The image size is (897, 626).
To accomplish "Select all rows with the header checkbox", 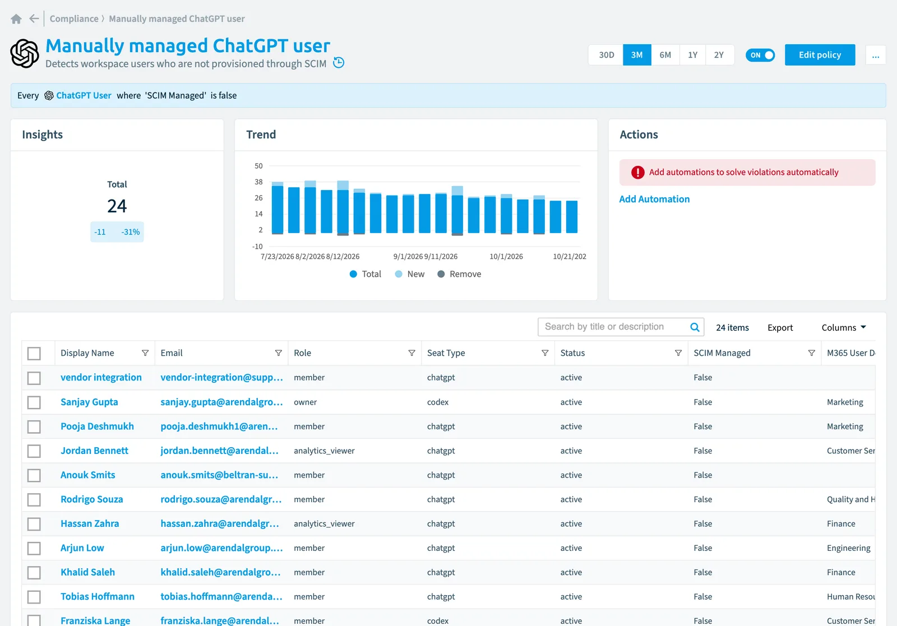I will pyautogui.click(x=34, y=354).
